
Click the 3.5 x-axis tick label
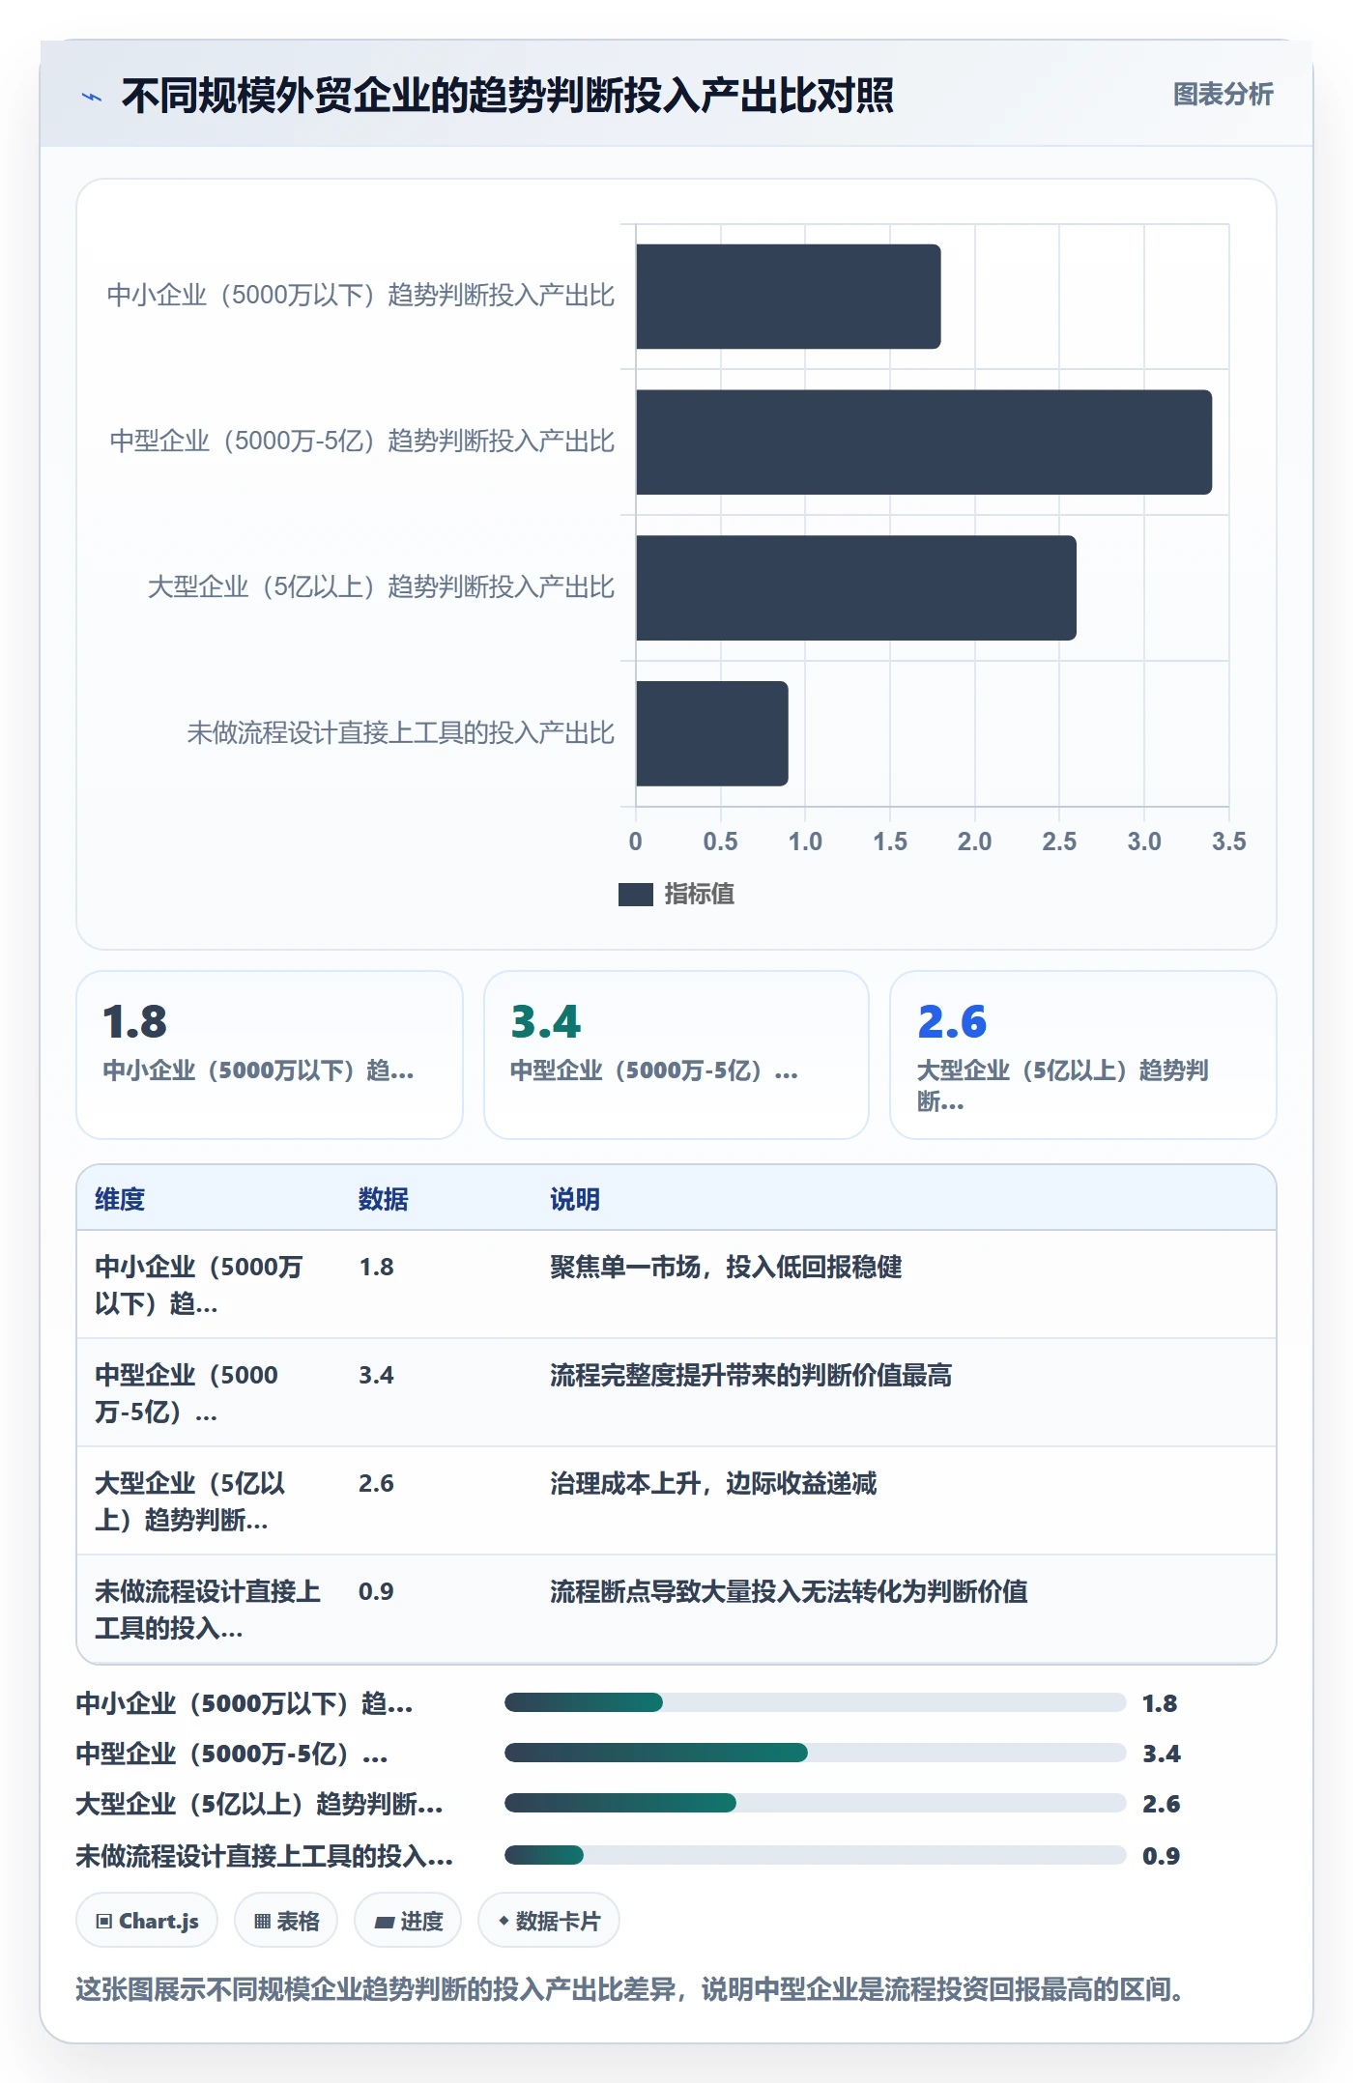pos(1228,842)
